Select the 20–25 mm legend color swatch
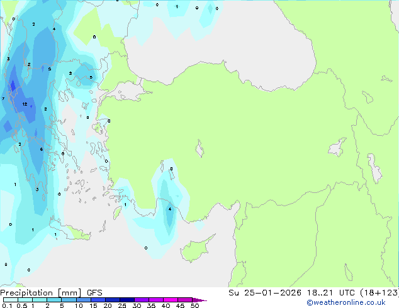 113,300
